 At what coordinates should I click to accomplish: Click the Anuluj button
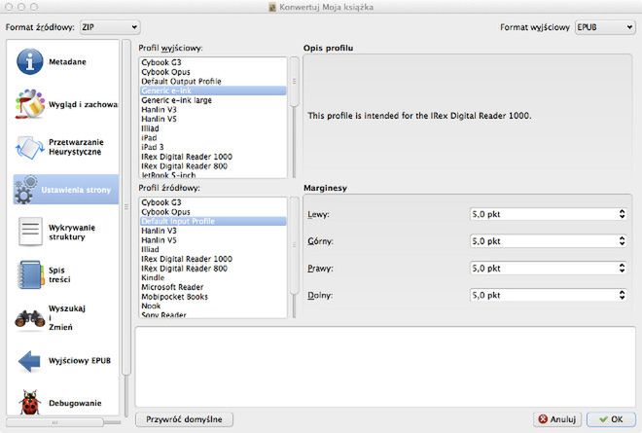pyautogui.click(x=557, y=419)
